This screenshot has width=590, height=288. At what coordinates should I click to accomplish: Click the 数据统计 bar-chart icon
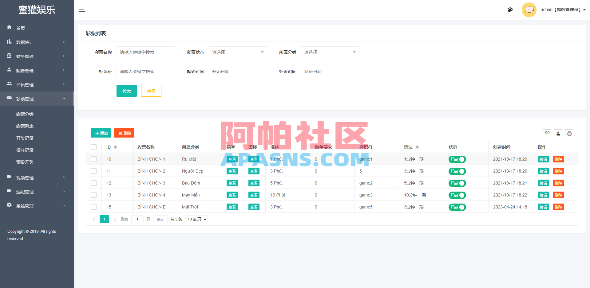pos(9,42)
